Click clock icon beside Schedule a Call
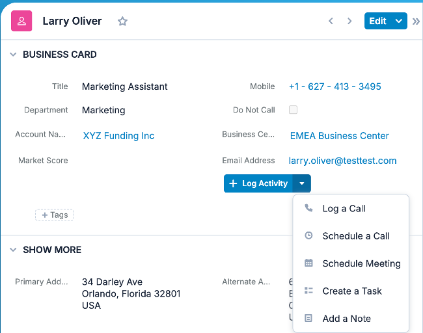The image size is (423, 333). [308, 236]
